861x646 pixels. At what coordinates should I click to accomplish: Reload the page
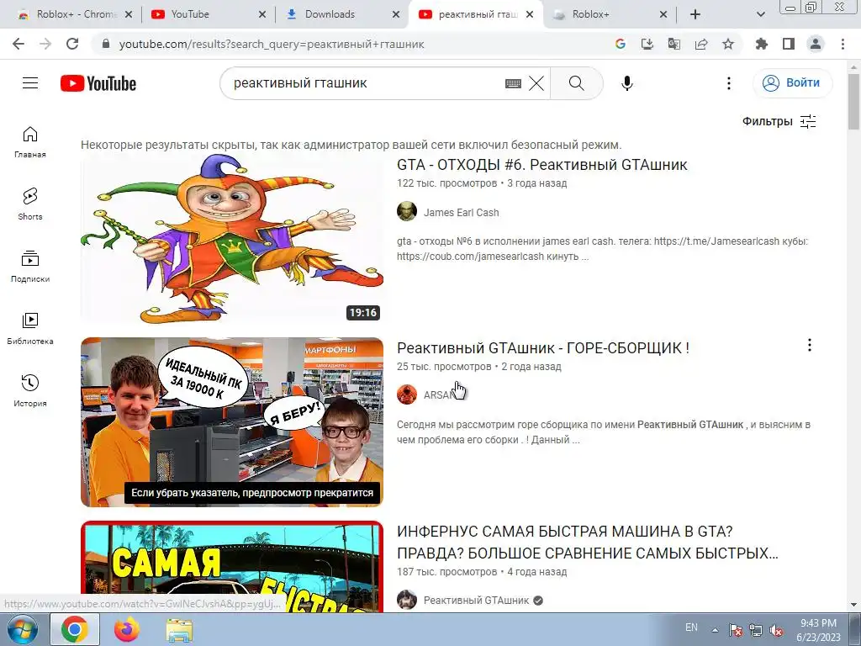[72, 44]
